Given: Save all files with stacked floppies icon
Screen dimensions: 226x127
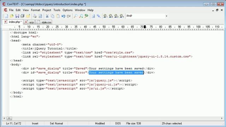Looking at the screenshot, I should point(23,16).
